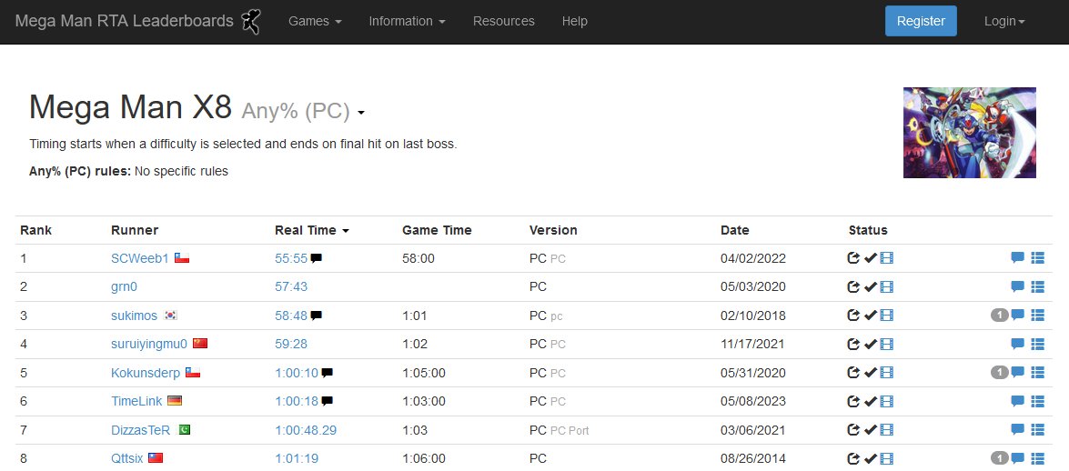Click the film video icon for SCWeeb1
This screenshot has height=471, width=1069.
click(886, 258)
